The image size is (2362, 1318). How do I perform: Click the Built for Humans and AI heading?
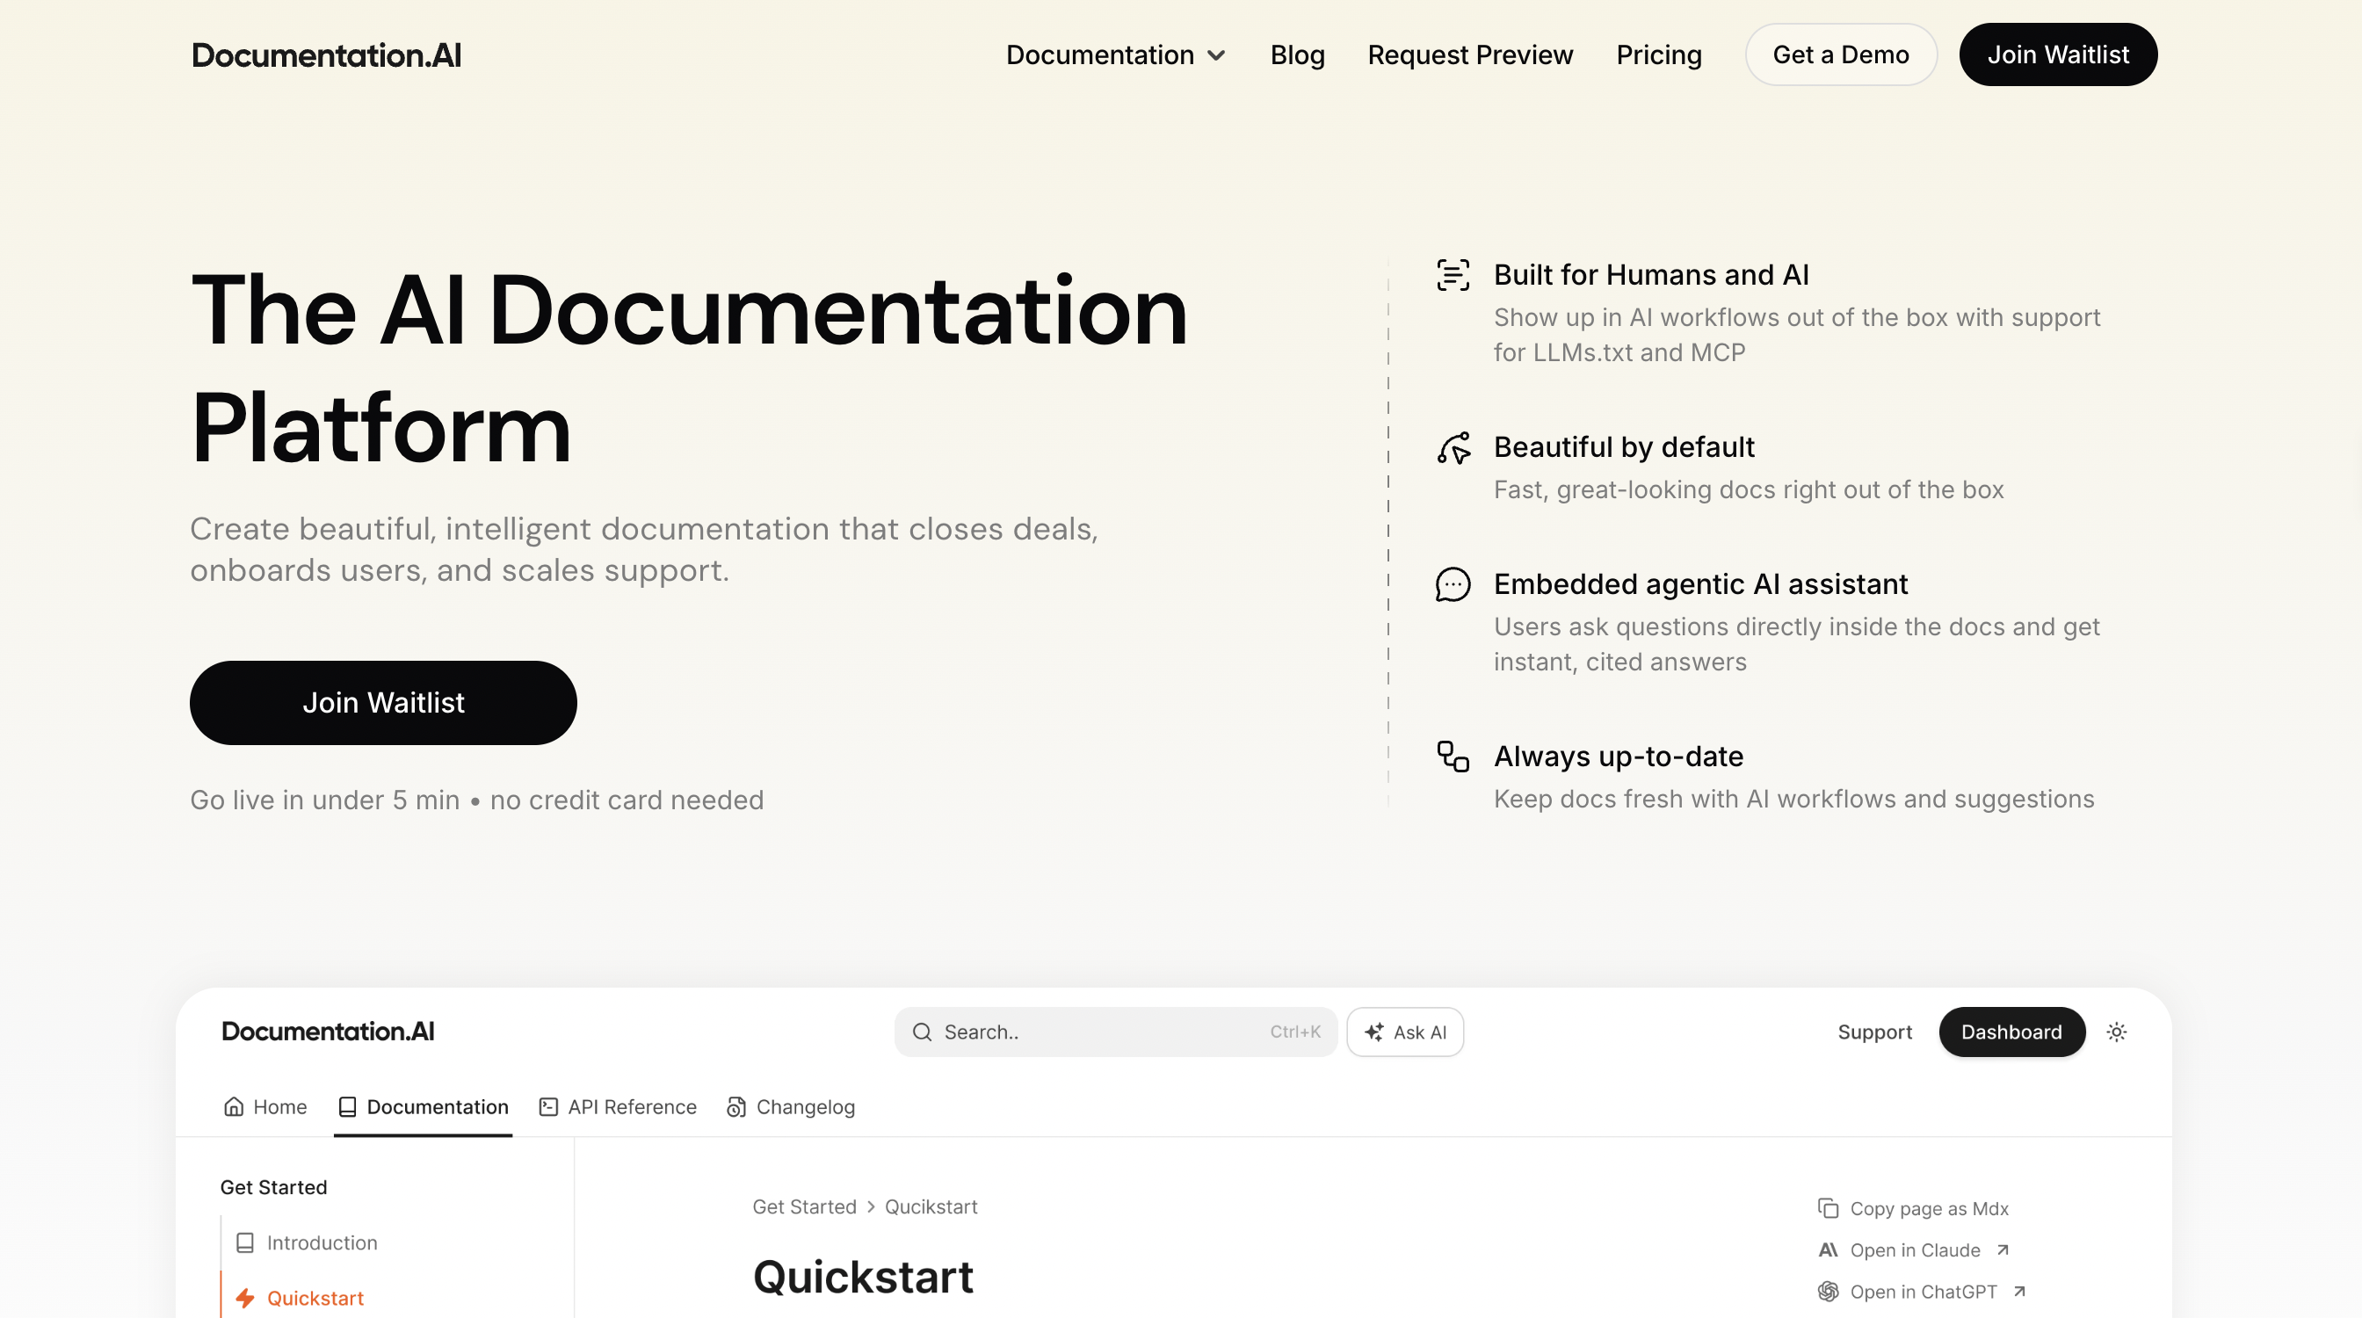(x=1650, y=275)
